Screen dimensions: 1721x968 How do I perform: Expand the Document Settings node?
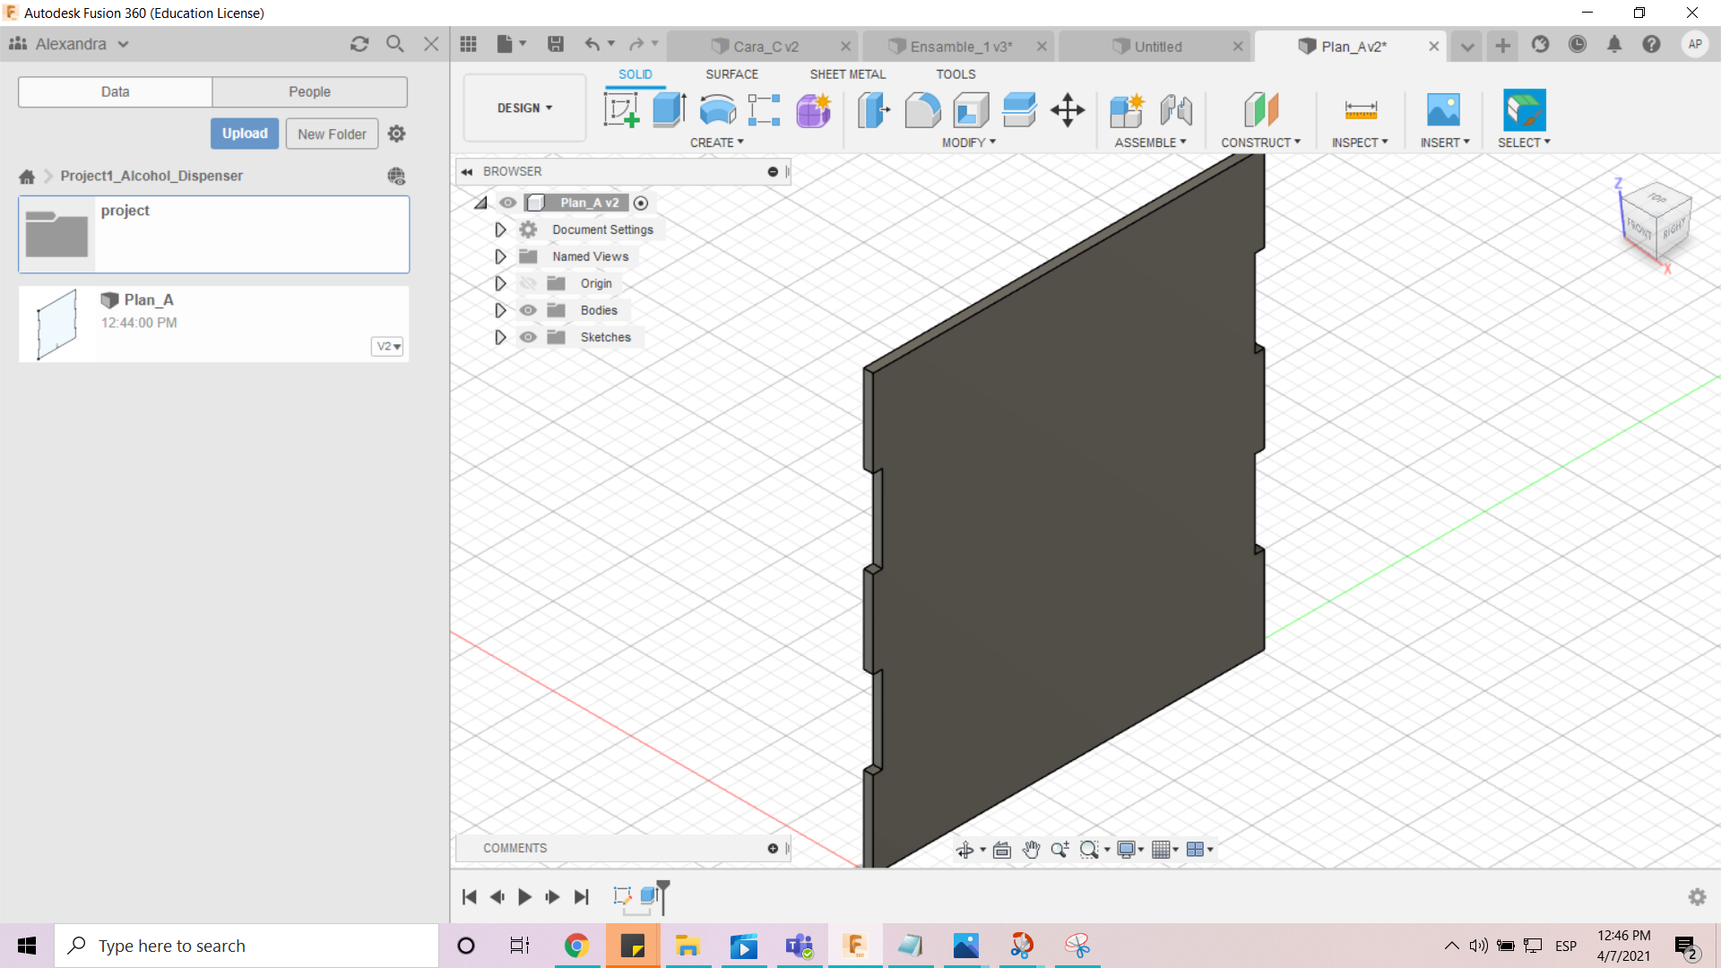click(500, 229)
